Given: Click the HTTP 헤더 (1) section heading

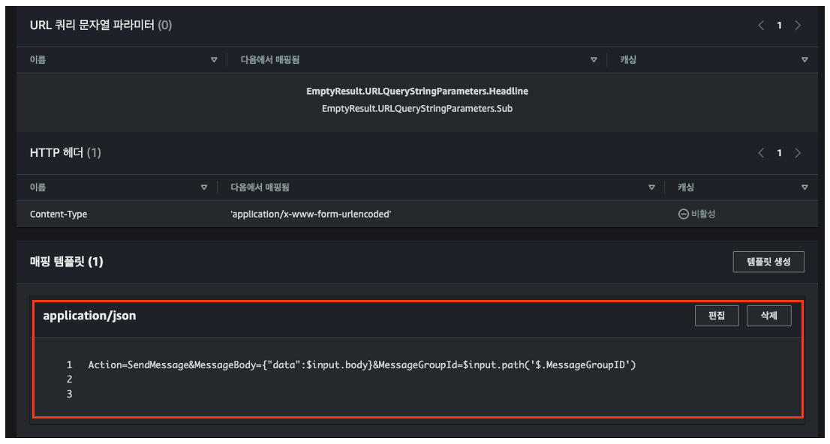Looking at the screenshot, I should pos(65,153).
